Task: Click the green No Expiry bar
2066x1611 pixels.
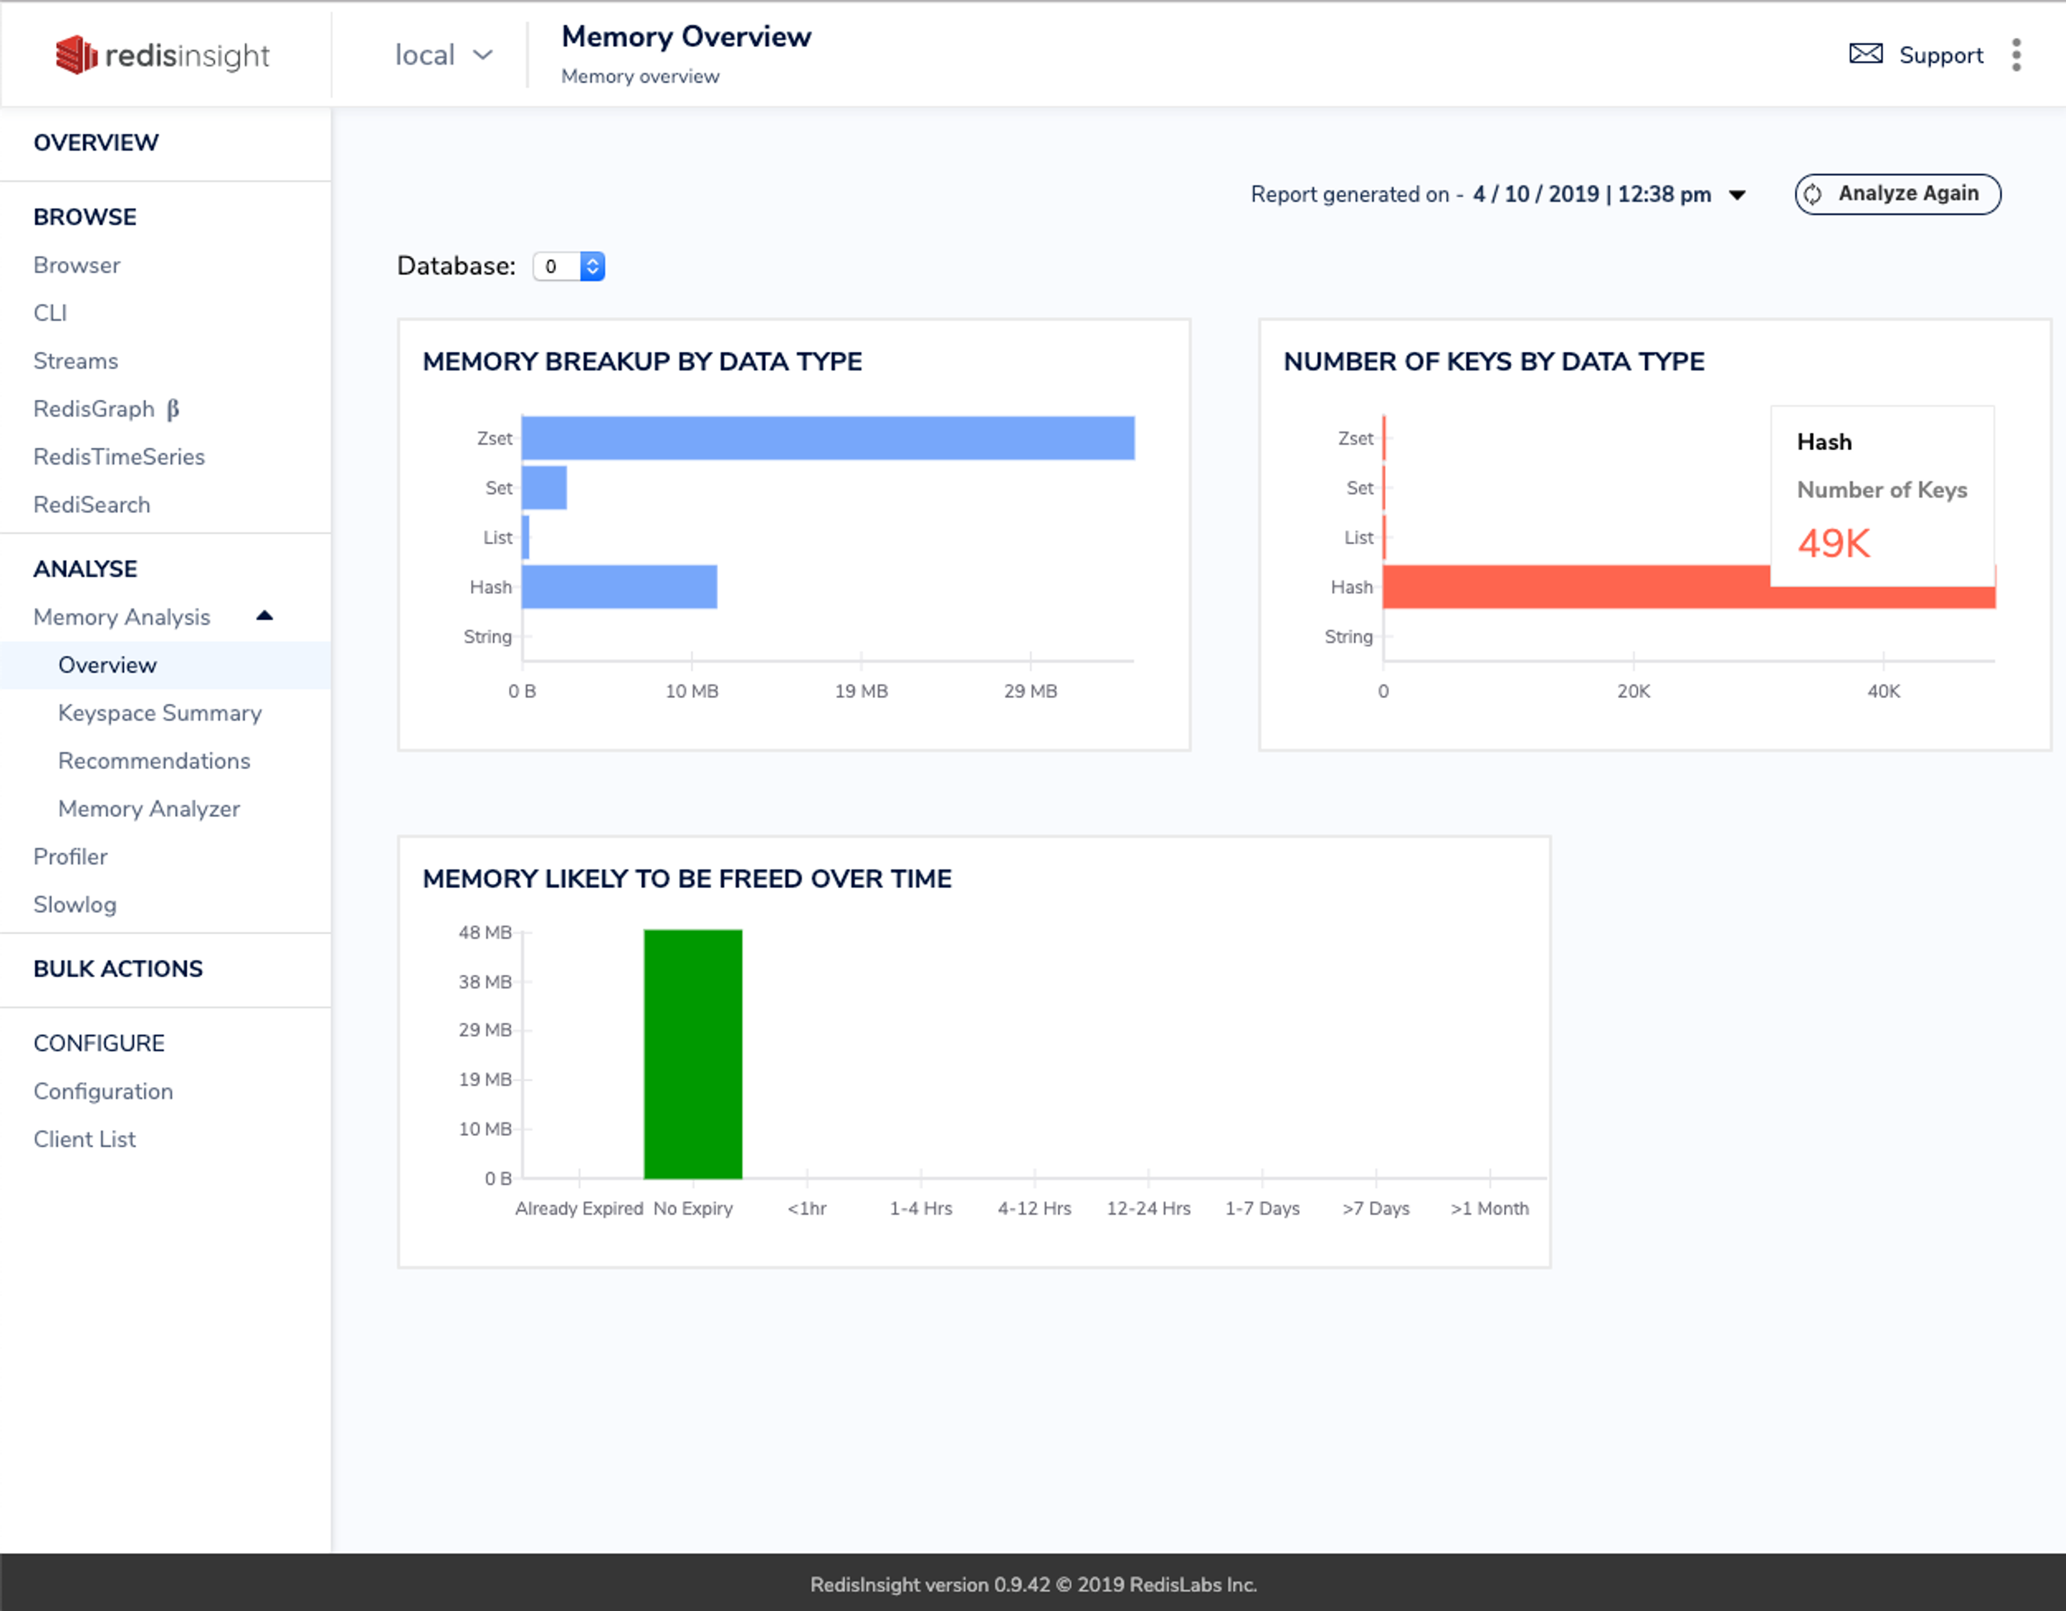Action: click(x=692, y=1053)
